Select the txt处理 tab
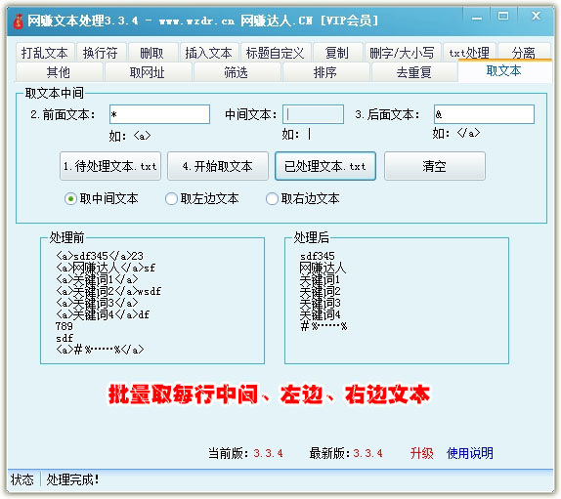 pyautogui.click(x=469, y=53)
